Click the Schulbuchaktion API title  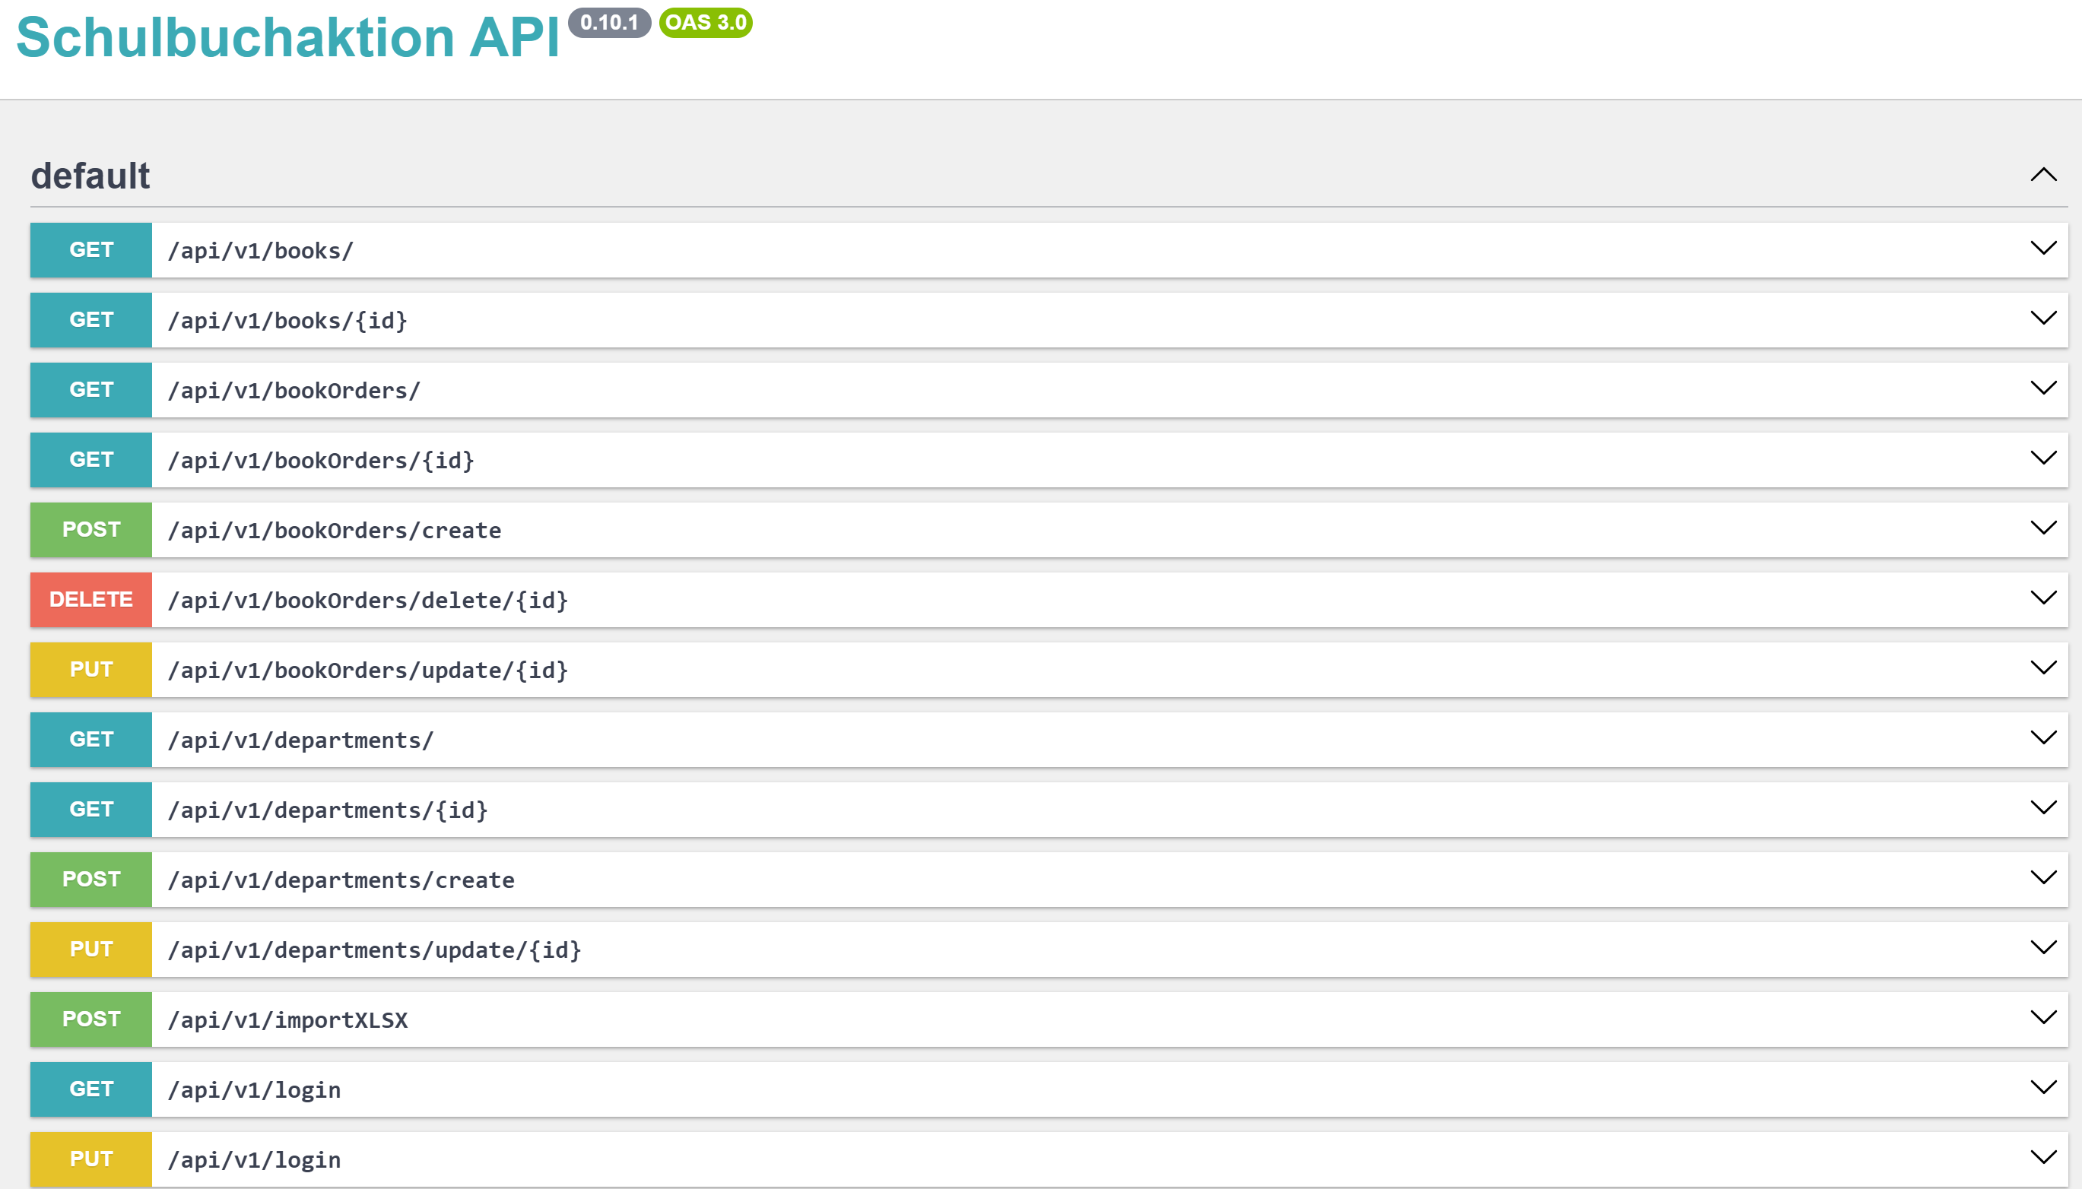tap(287, 37)
